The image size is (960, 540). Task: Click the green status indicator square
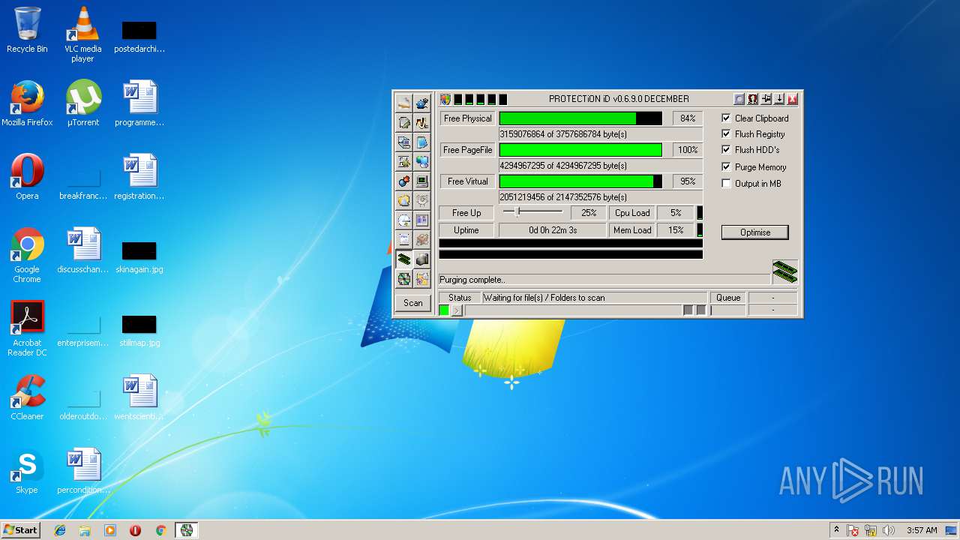(444, 310)
